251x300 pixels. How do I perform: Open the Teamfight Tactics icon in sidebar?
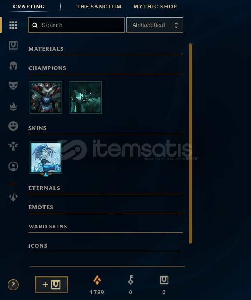pos(13,197)
